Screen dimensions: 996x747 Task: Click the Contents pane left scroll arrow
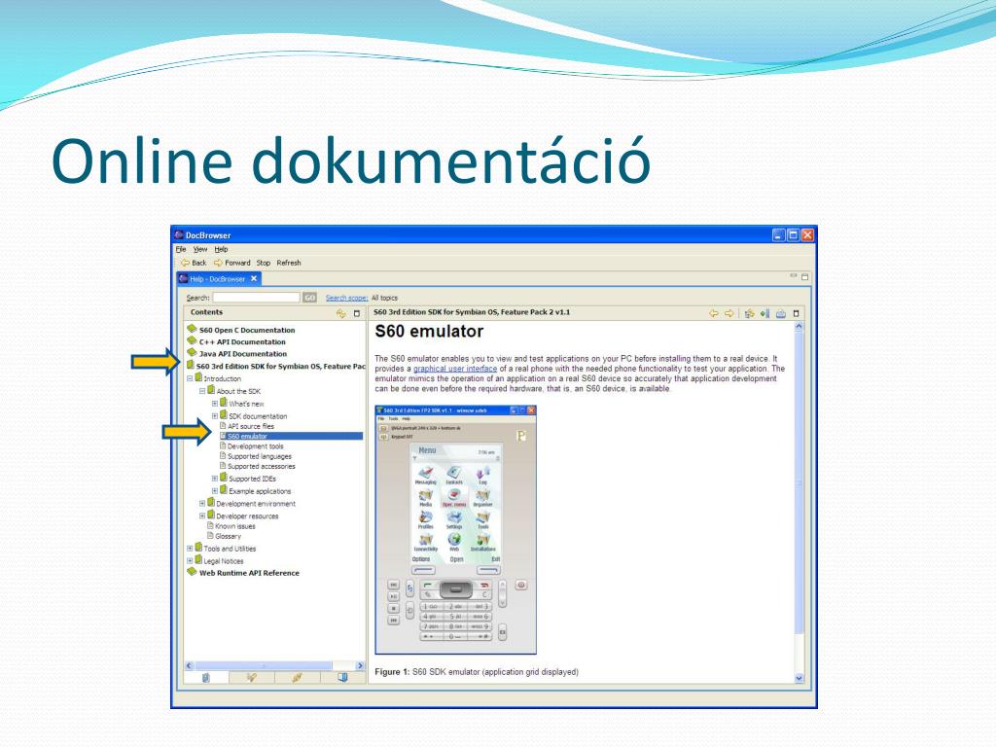(190, 665)
